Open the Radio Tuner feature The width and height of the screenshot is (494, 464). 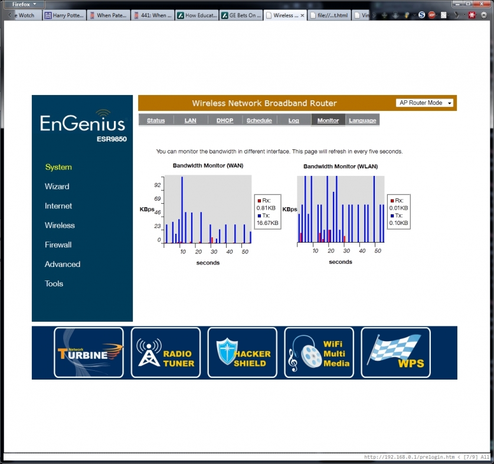(x=165, y=352)
